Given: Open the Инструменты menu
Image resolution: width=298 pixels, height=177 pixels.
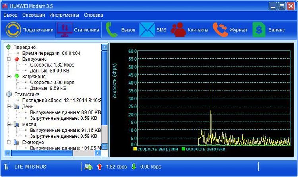Looking at the screenshot, I should 64,15.
